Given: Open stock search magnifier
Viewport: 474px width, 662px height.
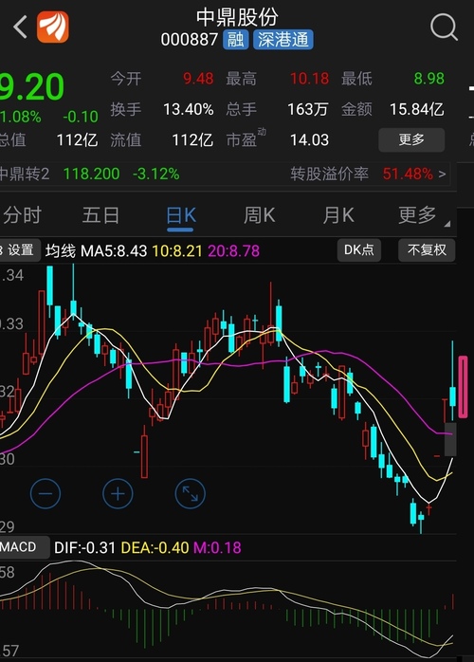Looking at the screenshot, I should click(444, 27).
